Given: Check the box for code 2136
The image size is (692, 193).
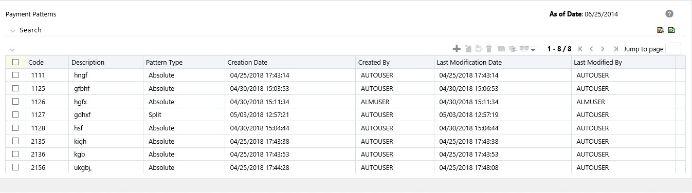Looking at the screenshot, I should 15,154.
